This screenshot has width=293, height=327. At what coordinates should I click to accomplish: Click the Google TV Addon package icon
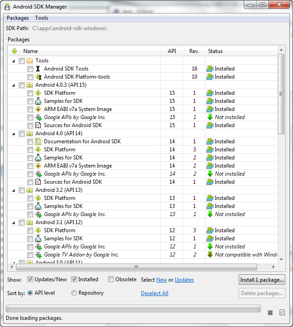point(38,255)
